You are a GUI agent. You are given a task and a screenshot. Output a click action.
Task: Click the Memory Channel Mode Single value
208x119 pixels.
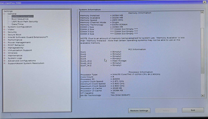(115, 22)
